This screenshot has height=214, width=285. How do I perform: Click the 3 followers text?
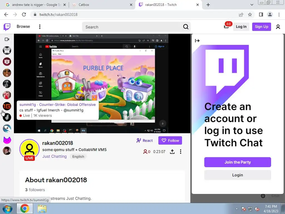click(x=35, y=190)
